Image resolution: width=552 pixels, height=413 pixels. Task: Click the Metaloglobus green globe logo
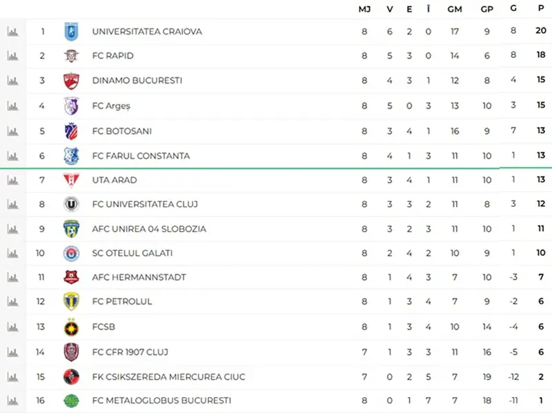[71, 401]
